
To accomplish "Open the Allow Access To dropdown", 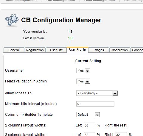I will [97, 93].
